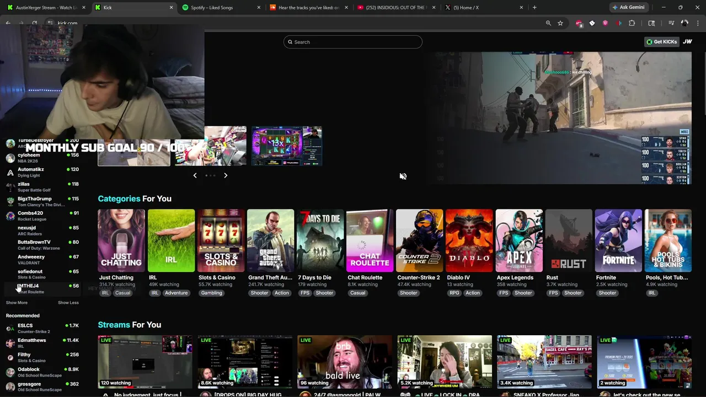Open the 8.6K watching stream thumbnail
Viewport: 706px width, 397px height.
pyautogui.click(x=245, y=362)
